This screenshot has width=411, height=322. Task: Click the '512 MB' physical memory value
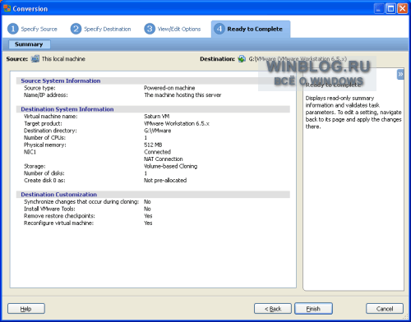pyautogui.click(x=153, y=145)
